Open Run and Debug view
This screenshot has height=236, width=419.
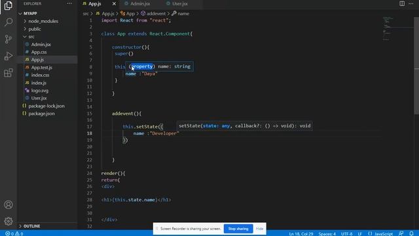9,56
